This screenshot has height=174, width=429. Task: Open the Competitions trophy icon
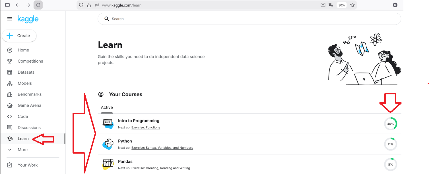(x=10, y=61)
